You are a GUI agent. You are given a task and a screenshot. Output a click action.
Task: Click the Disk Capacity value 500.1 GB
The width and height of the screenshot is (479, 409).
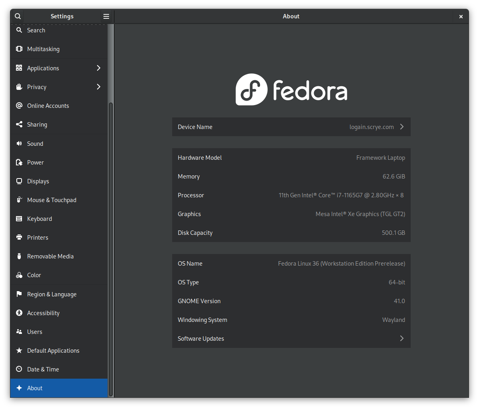pyautogui.click(x=394, y=233)
